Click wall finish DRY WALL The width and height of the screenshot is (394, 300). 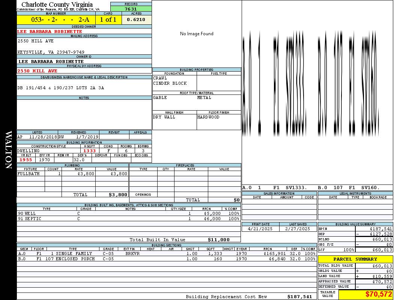[164, 117]
